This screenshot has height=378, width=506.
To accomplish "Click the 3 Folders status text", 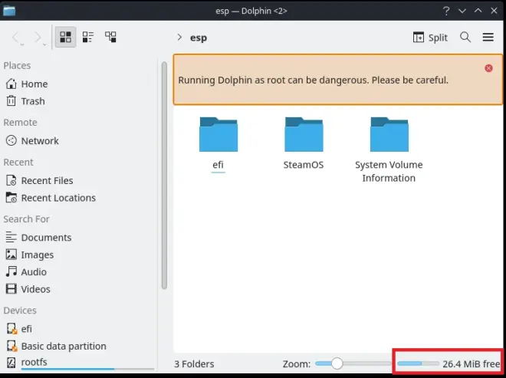I will [x=194, y=364].
